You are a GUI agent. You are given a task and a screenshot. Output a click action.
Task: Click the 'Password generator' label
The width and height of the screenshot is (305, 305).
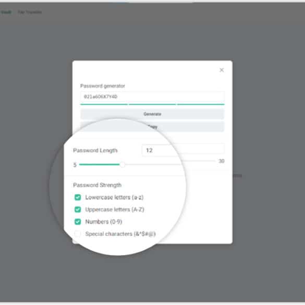(103, 86)
